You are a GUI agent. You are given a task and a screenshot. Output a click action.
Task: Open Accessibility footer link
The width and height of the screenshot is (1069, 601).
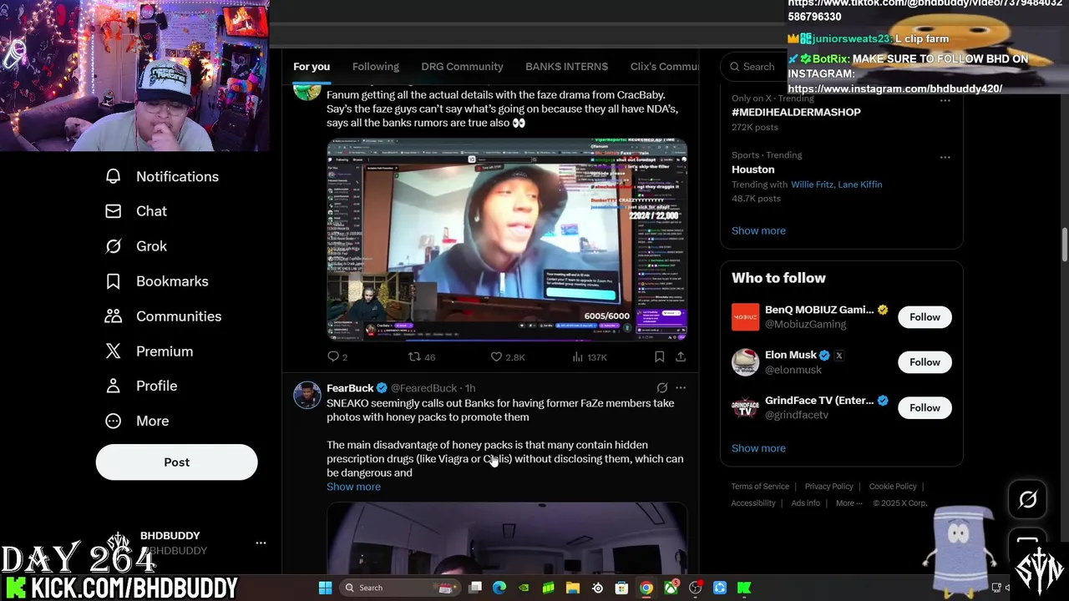pos(753,503)
